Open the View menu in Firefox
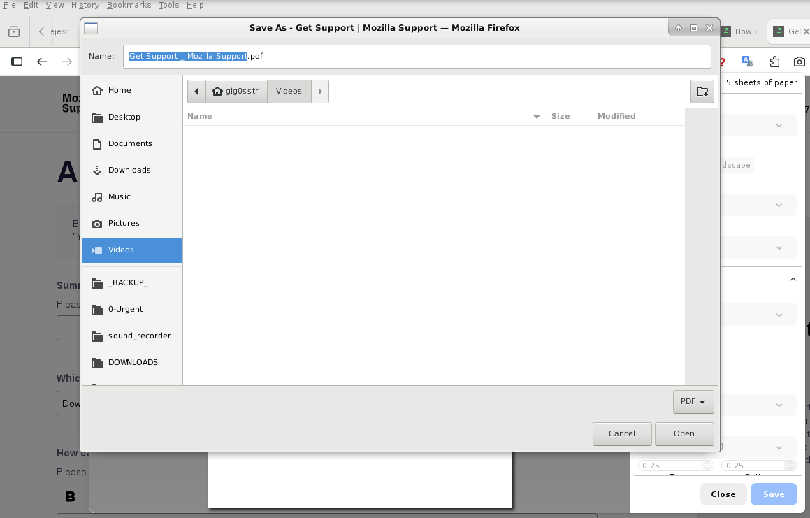 click(55, 5)
